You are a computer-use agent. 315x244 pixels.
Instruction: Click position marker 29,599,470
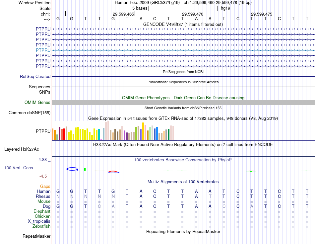click(x=192, y=14)
